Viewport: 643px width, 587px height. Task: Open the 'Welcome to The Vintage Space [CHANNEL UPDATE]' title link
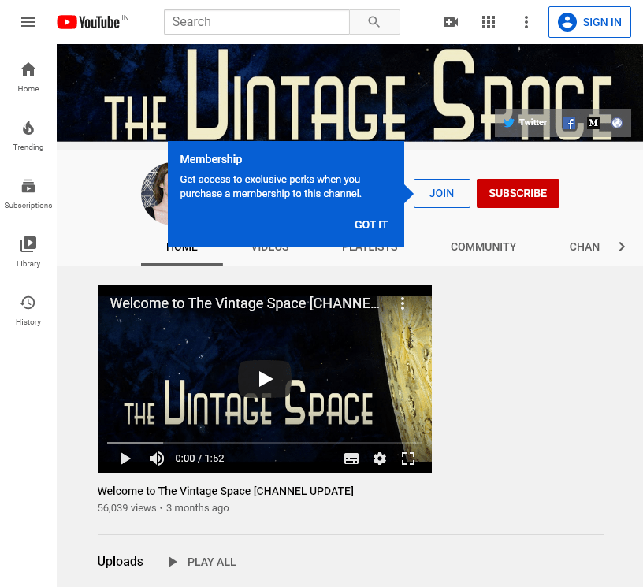[x=225, y=491]
